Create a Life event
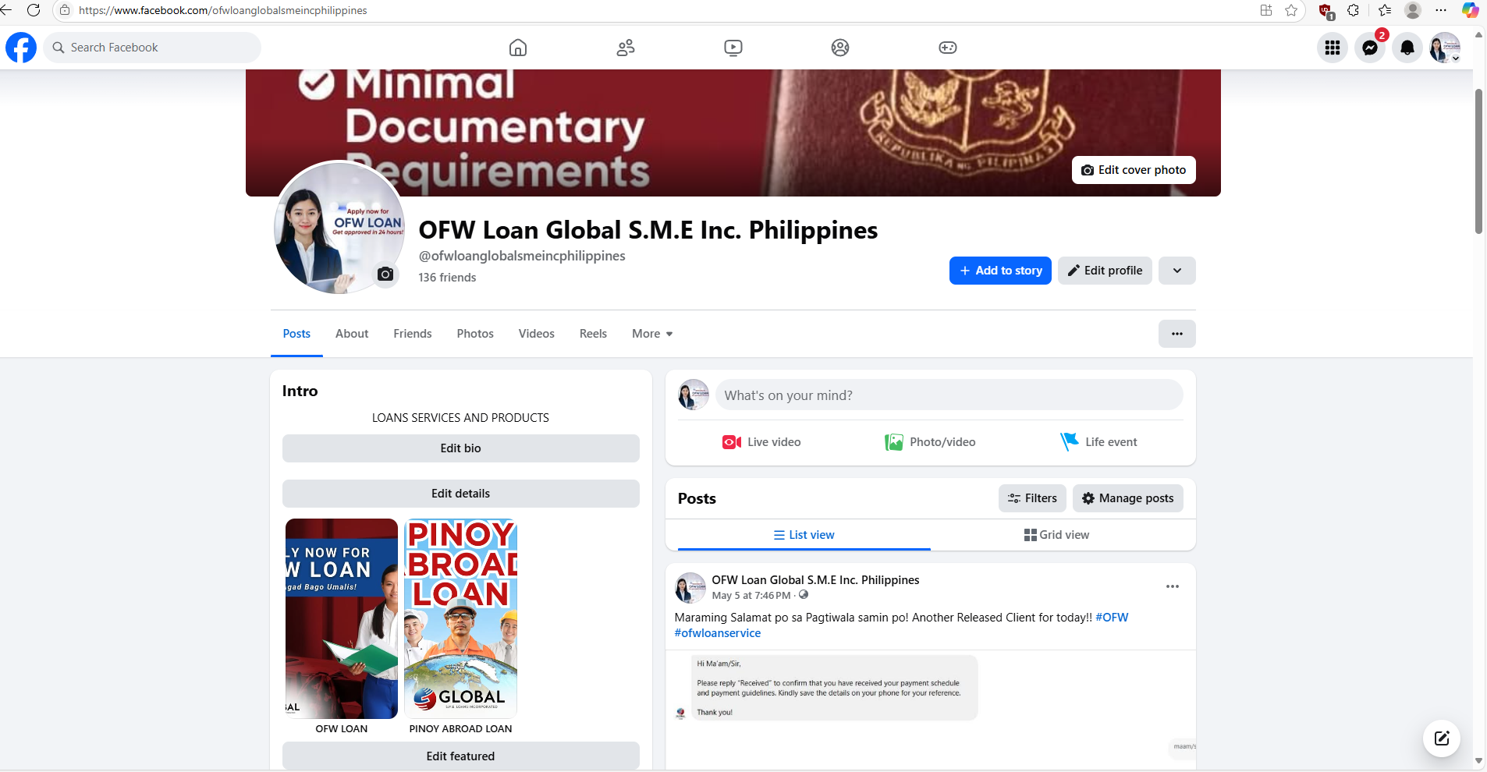 1098,442
